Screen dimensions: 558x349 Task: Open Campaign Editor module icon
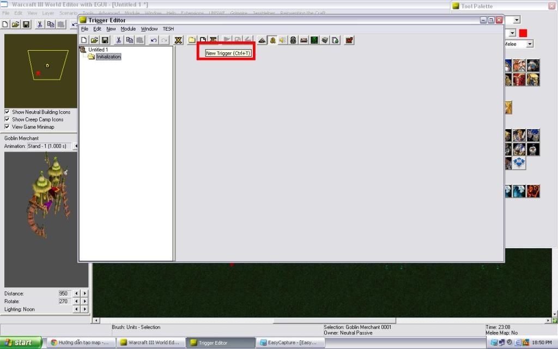pos(304,40)
